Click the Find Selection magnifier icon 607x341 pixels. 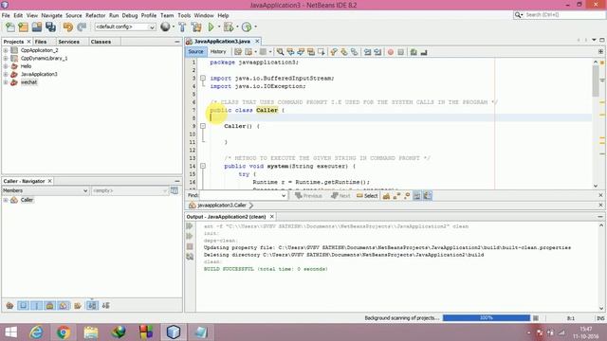280,52
